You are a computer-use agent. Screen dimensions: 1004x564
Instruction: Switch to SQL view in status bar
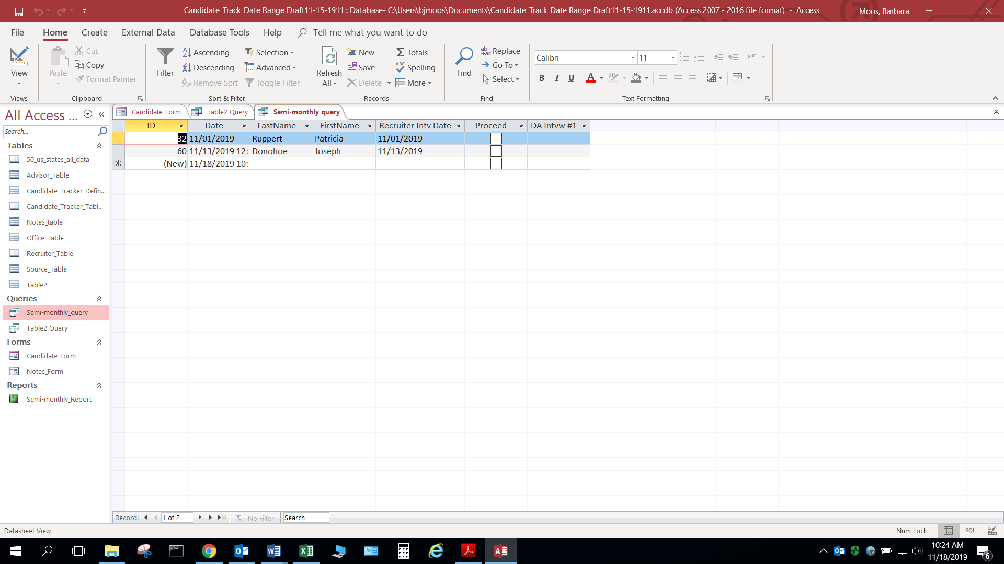click(970, 531)
